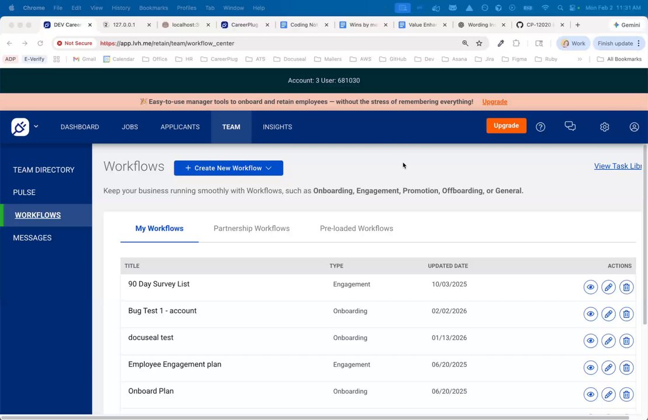648x420 pixels.
Task: Edit the Onboard Plan workflow
Action: point(608,394)
